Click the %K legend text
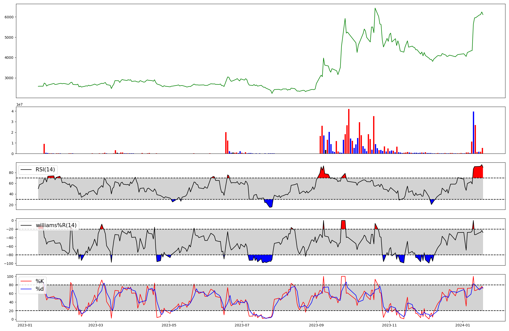This screenshot has height=331, width=509. point(40,281)
